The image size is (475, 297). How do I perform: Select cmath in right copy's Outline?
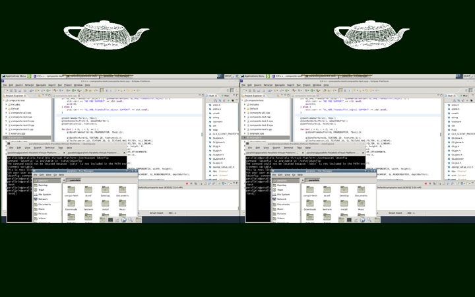(455, 113)
